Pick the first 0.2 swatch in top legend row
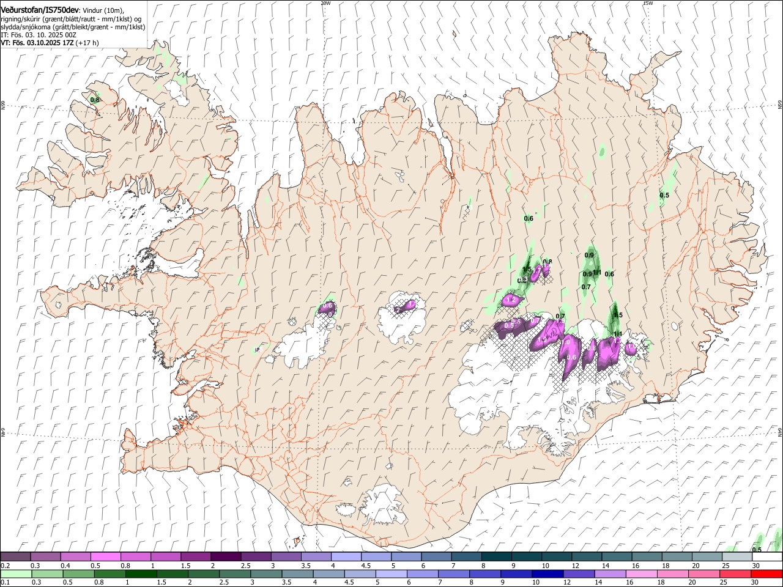The width and height of the screenshot is (783, 587). pos(15,557)
